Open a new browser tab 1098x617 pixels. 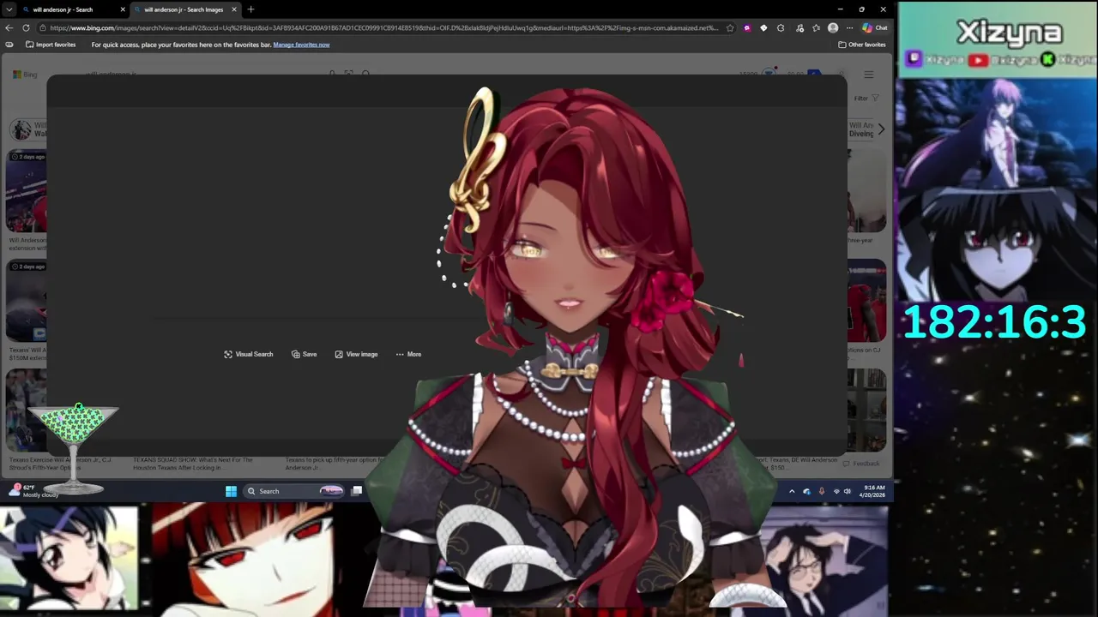click(250, 9)
